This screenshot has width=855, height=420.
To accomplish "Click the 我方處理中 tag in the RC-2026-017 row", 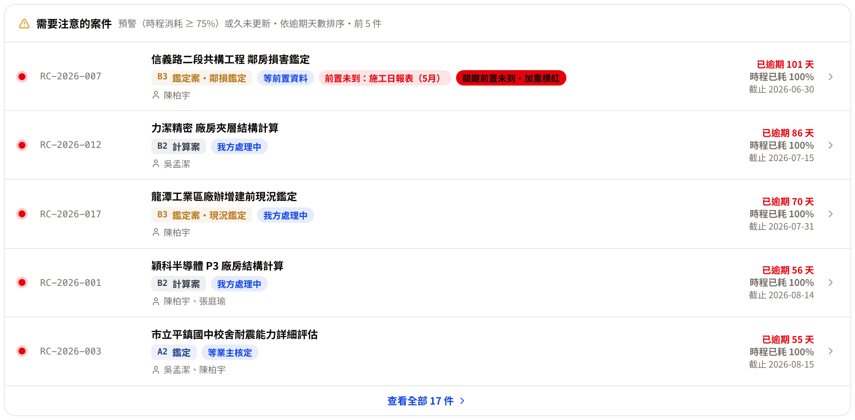I will (x=286, y=215).
